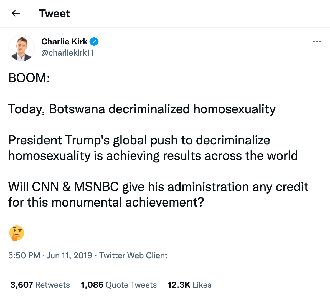The height and width of the screenshot is (296, 330).
Task: Open the three-dot more options menu
Action: (317, 42)
